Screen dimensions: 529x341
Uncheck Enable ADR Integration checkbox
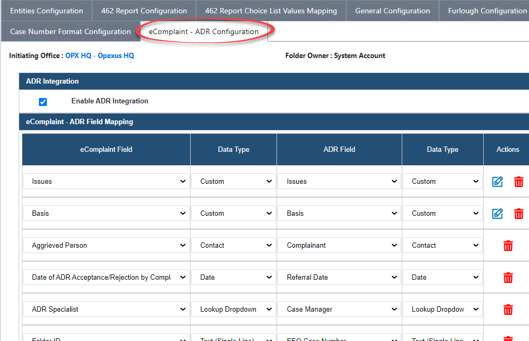click(43, 102)
